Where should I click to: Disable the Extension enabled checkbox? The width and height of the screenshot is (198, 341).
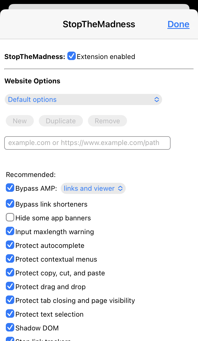(71, 56)
